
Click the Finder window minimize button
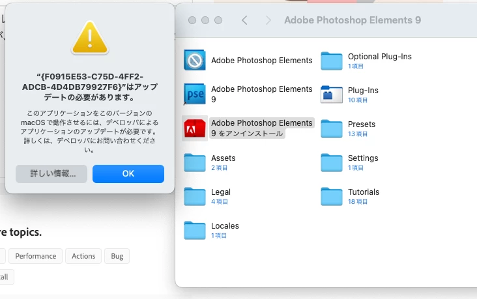click(205, 20)
